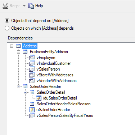The height and width of the screenshot is (135, 135).
Task: Select 'Objects on which [Address] depends' radio
Action: 7,28
